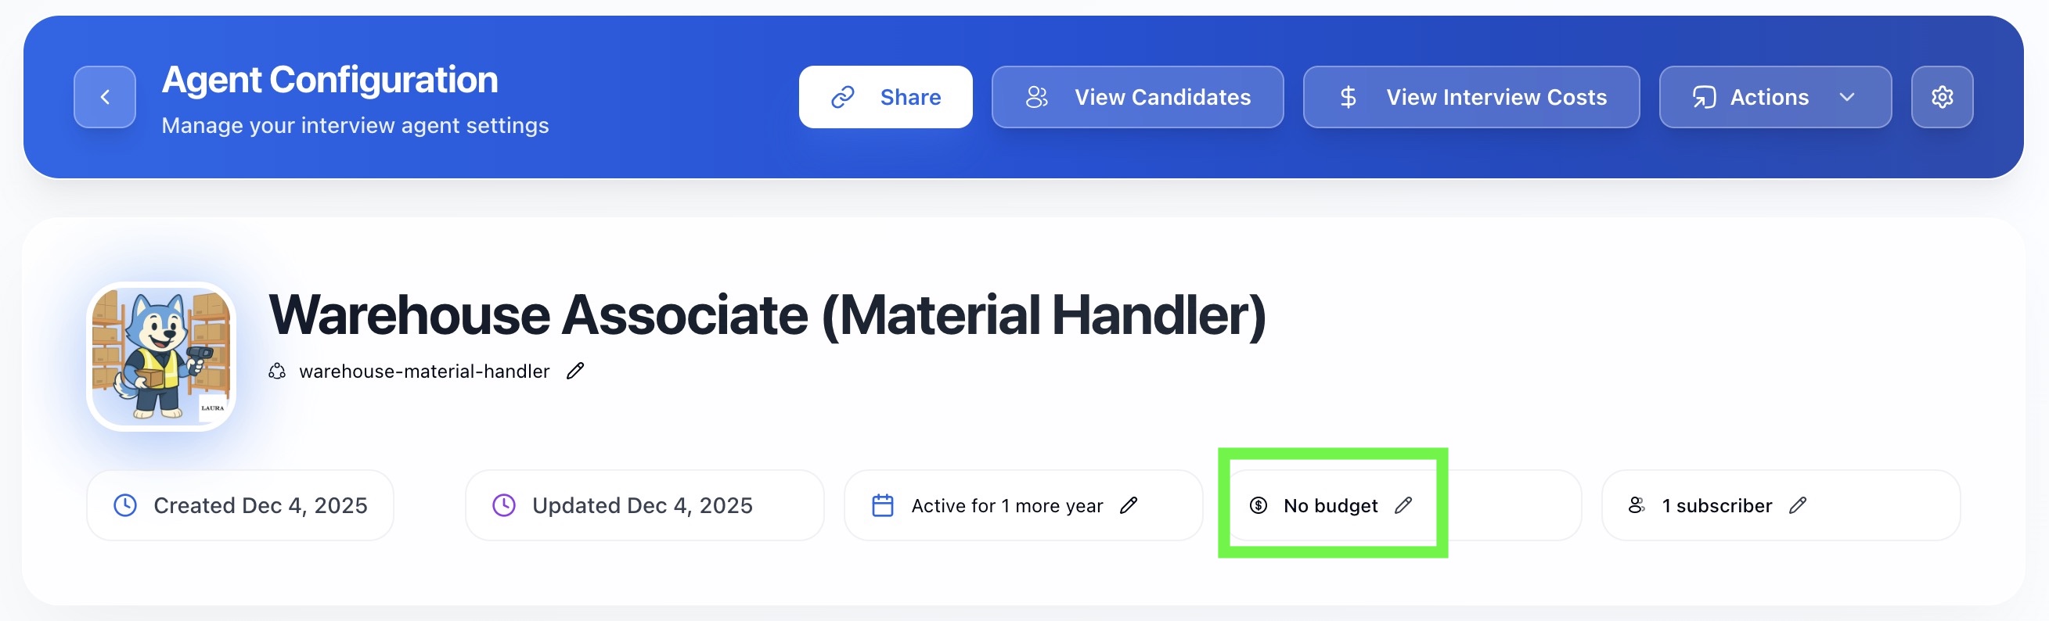Click the calendar icon for active period
The height and width of the screenshot is (621, 2049).
point(883,506)
